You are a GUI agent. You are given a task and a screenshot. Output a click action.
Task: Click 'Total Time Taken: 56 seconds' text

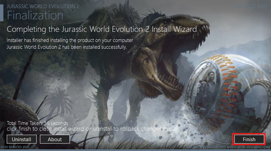click(38, 123)
